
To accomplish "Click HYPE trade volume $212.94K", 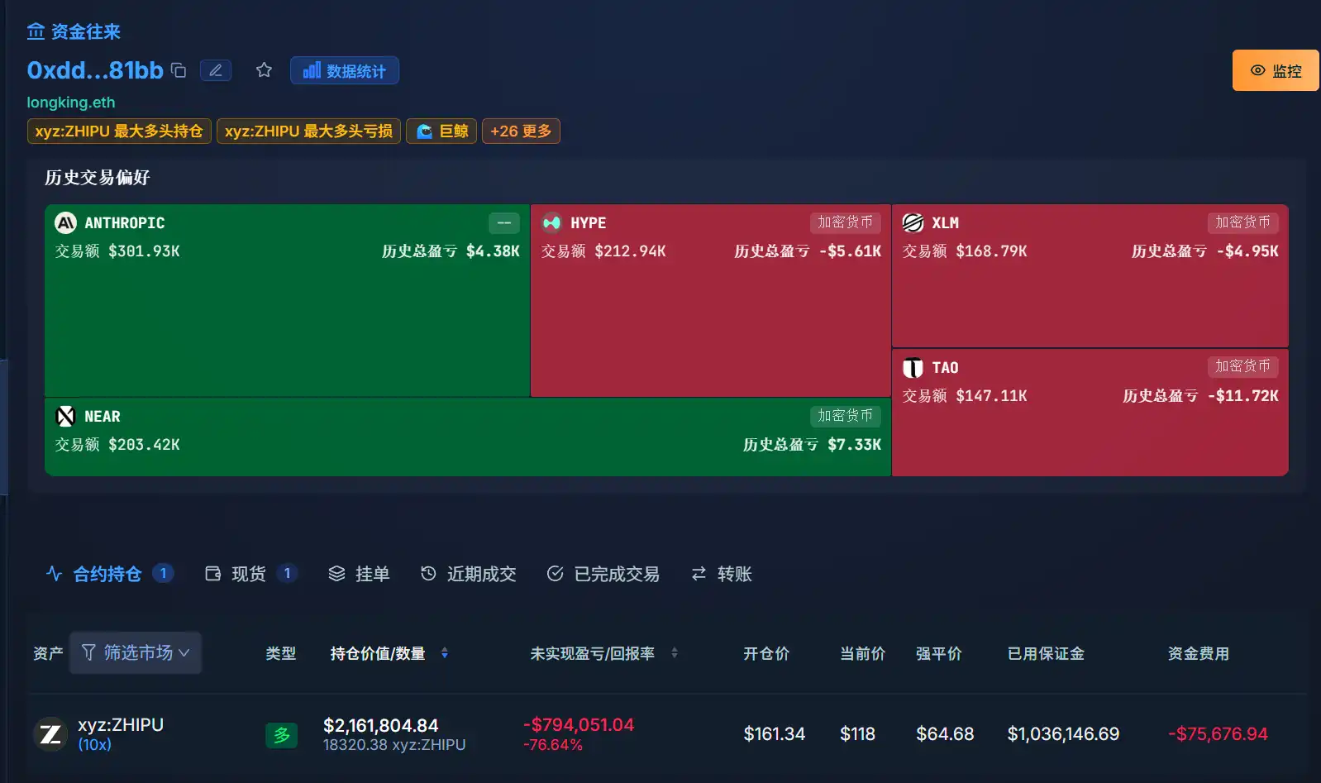I will tap(630, 251).
